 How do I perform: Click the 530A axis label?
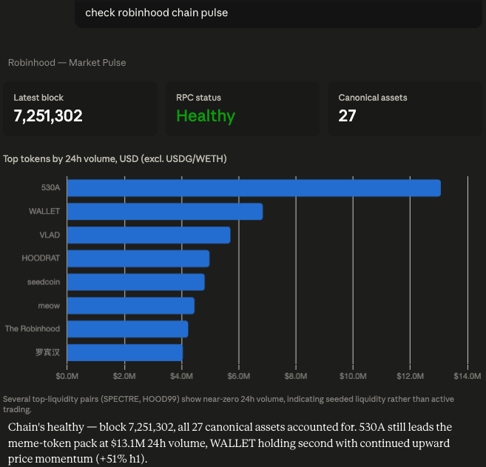point(50,187)
